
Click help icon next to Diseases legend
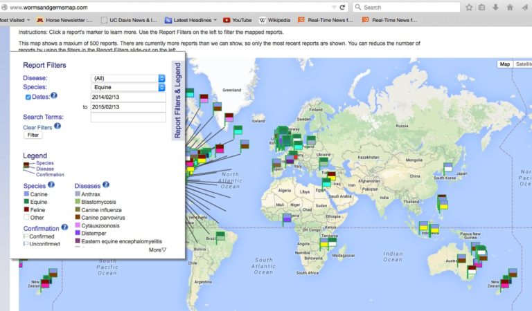point(106,185)
